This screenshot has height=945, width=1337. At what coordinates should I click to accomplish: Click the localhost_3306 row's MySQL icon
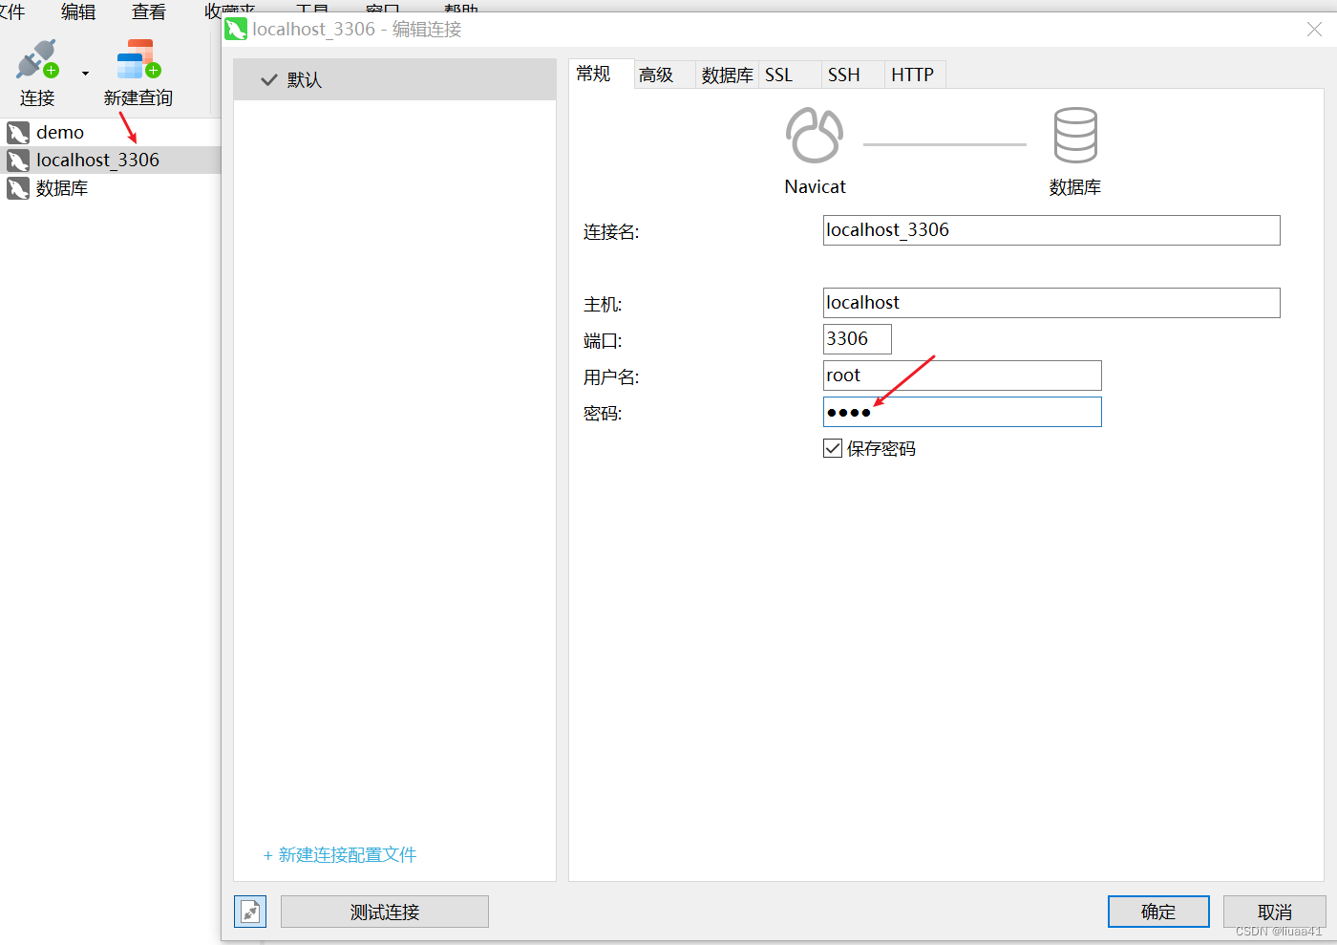(x=18, y=160)
